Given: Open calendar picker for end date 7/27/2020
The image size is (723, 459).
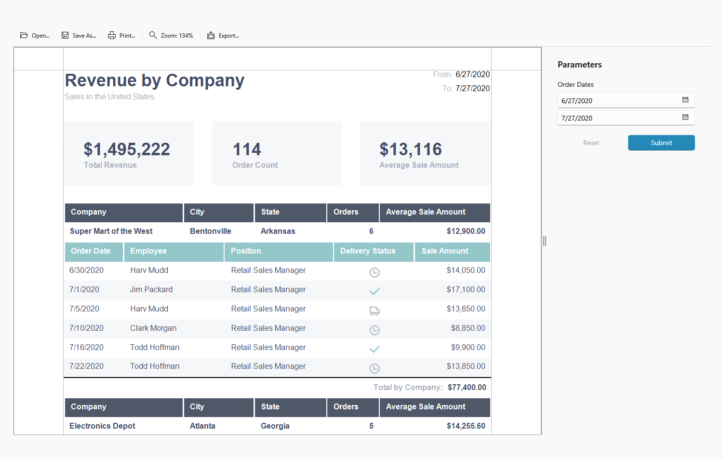Looking at the screenshot, I should click(685, 117).
